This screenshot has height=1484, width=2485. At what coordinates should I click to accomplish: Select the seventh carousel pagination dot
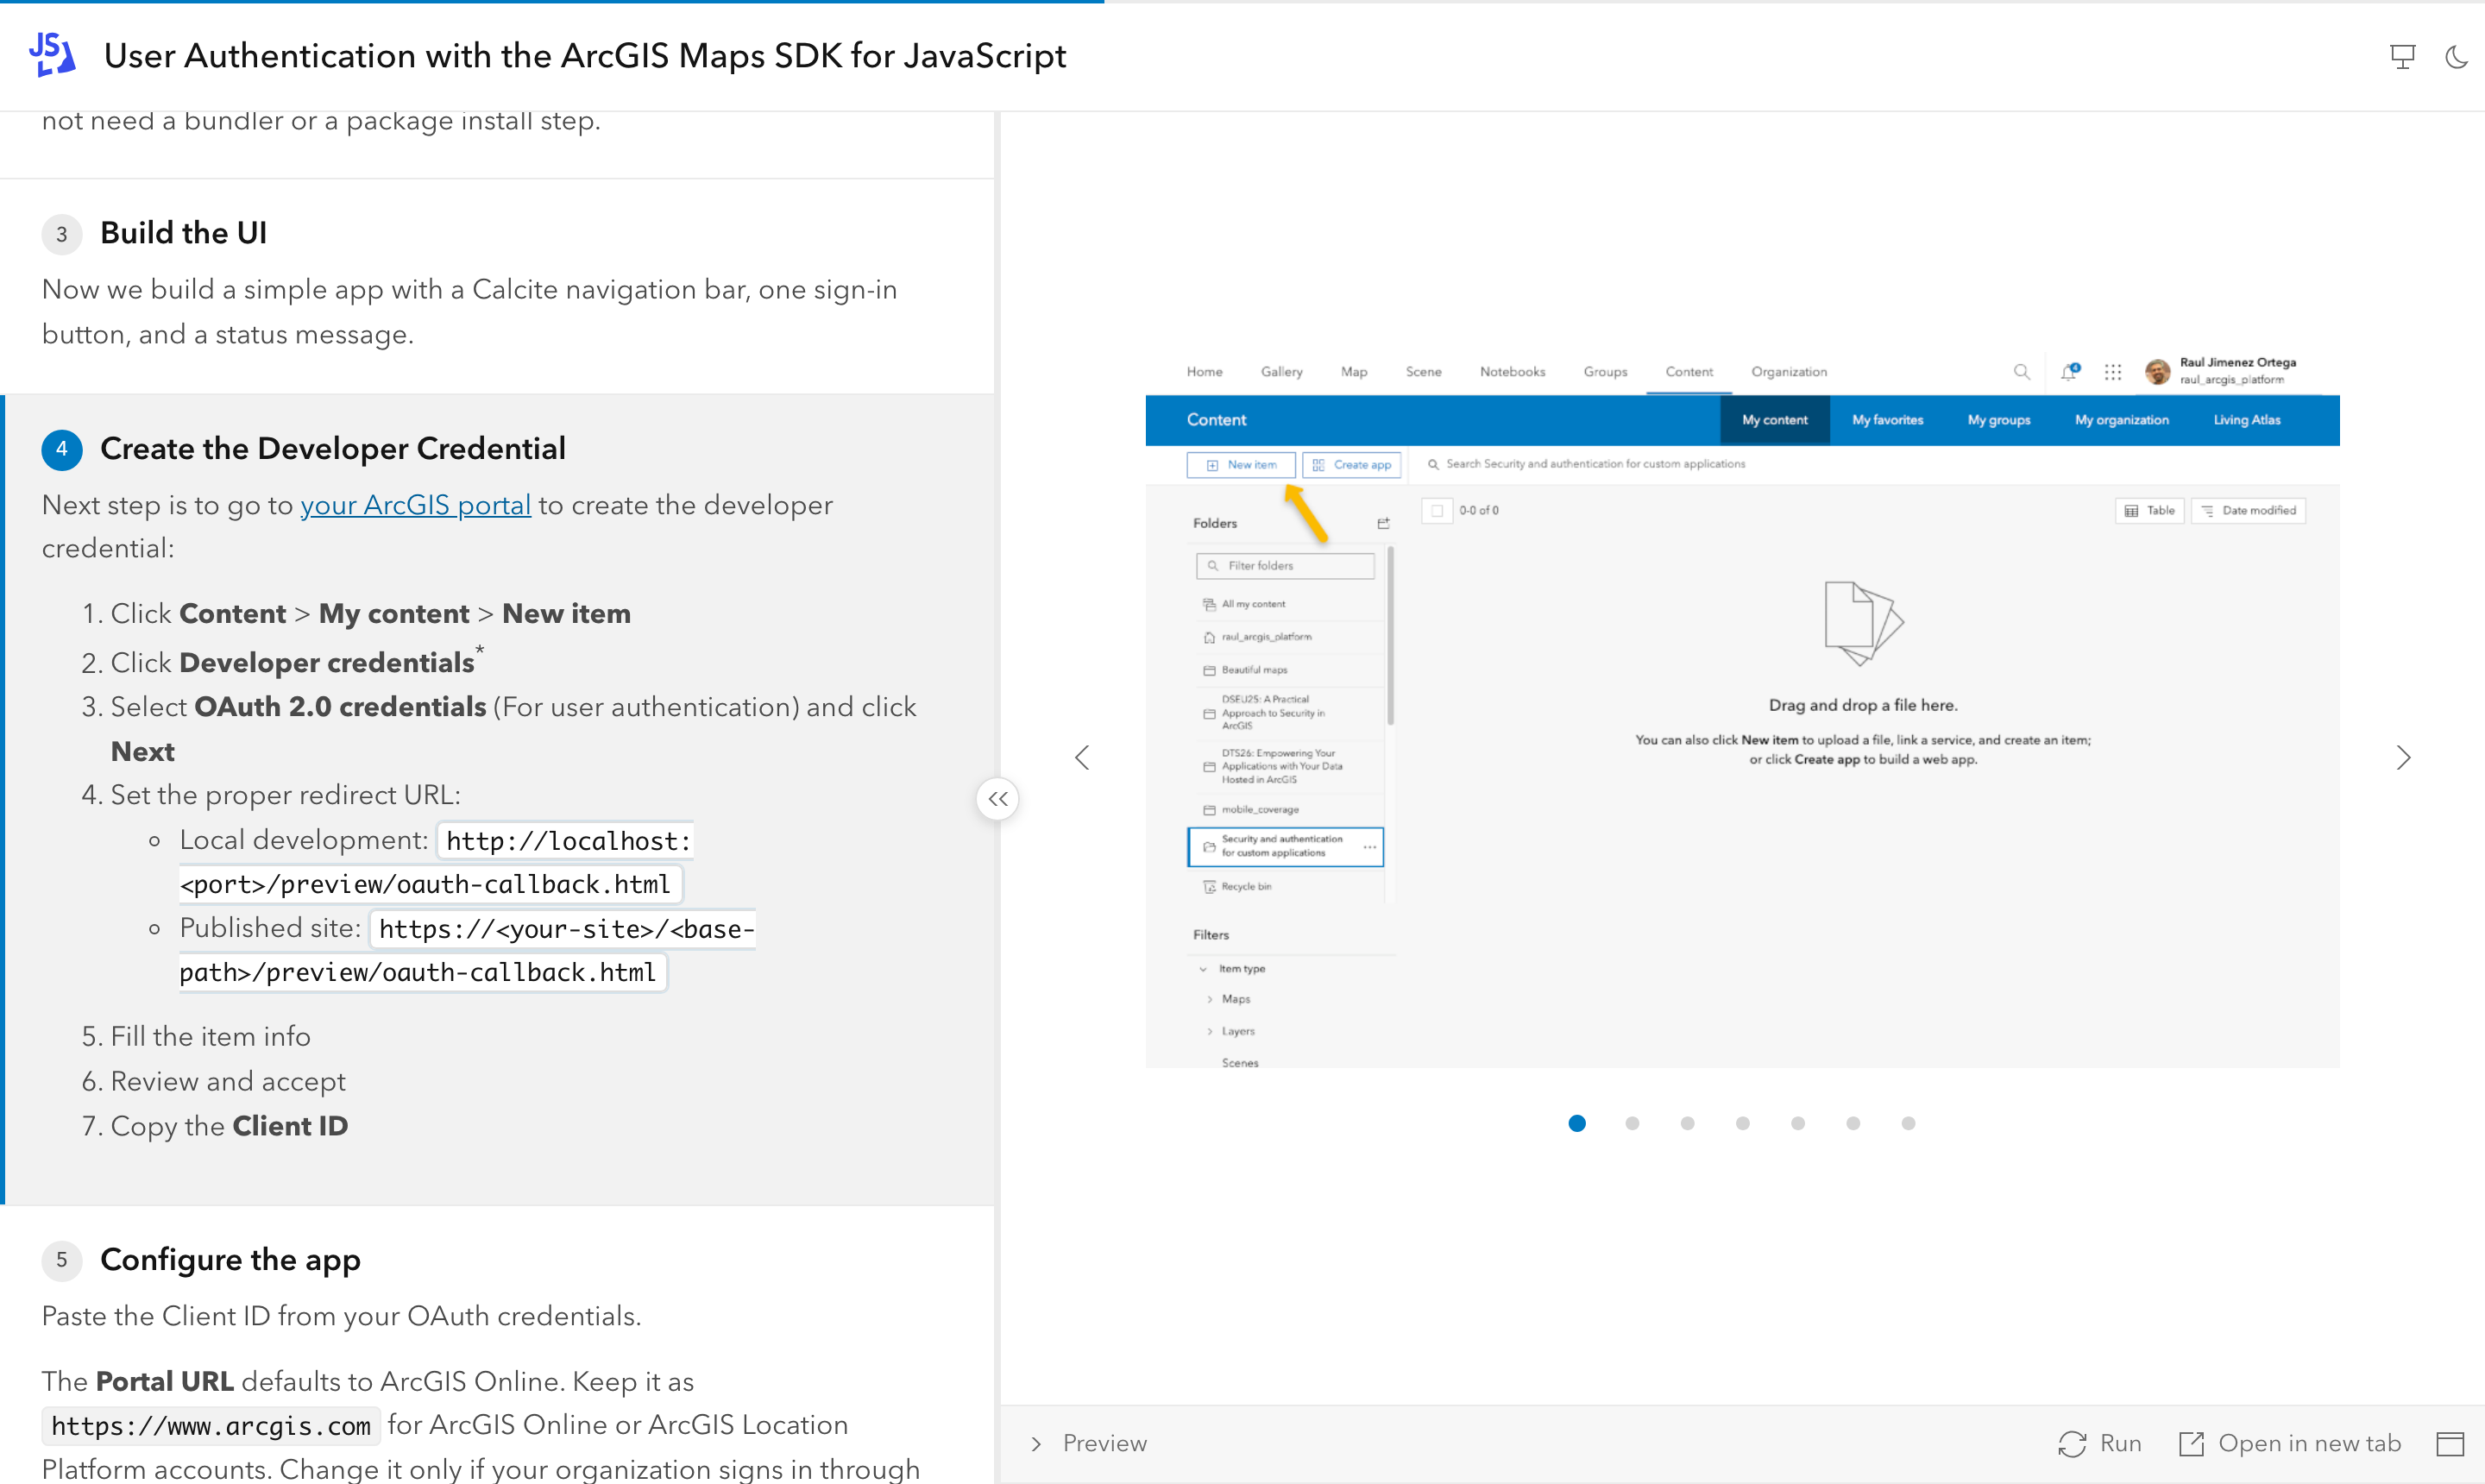1908,1123
